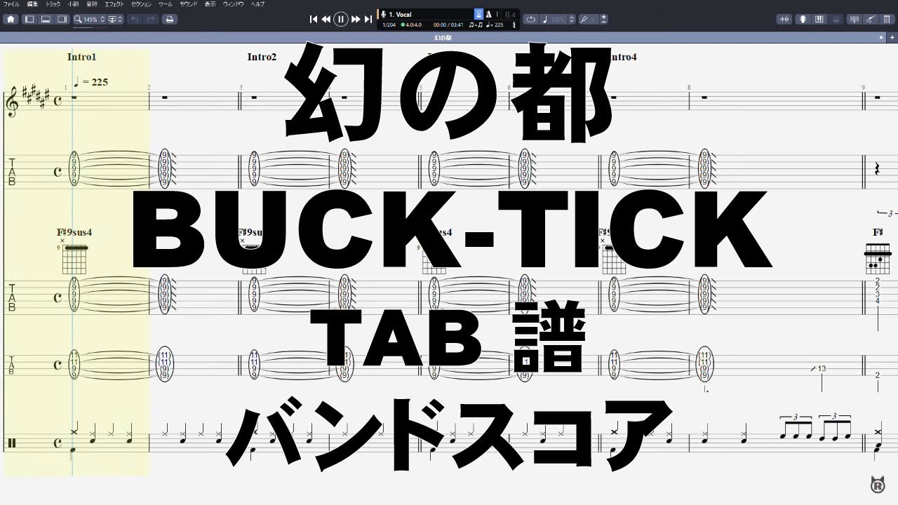Image resolution: width=898 pixels, height=505 pixels.
Task: Show the fretboard panel
Action: 803,19
